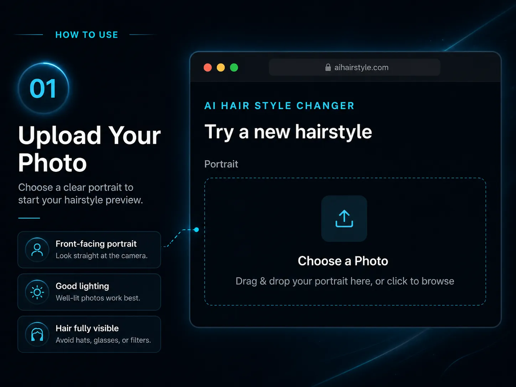The image size is (516, 387).
Task: Click the yellow minimize window dot
Action: (x=221, y=67)
